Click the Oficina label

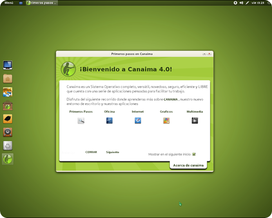coord(109,112)
